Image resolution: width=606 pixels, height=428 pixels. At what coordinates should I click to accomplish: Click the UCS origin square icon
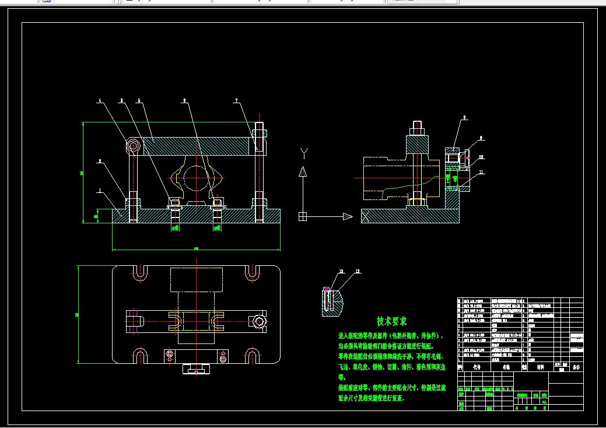coord(303,217)
